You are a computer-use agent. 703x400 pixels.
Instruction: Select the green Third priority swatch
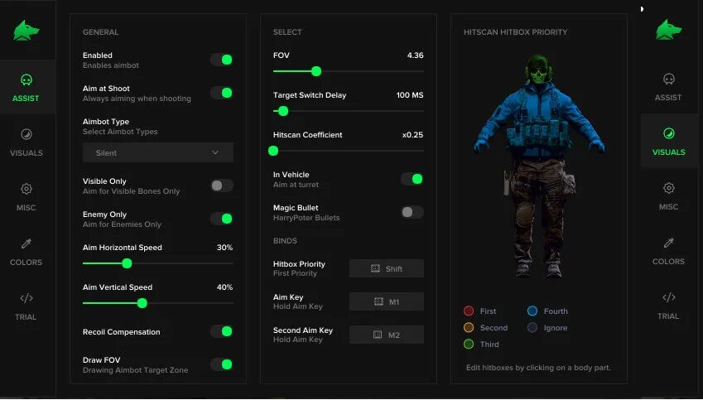[469, 345]
